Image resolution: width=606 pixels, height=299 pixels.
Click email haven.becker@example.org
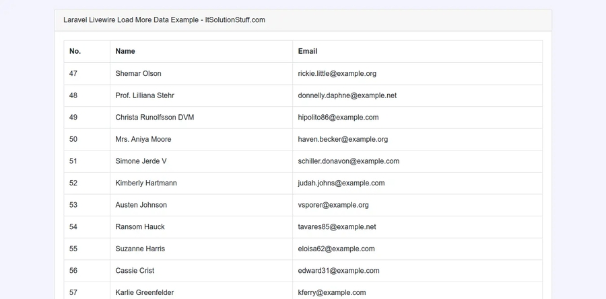click(x=343, y=139)
